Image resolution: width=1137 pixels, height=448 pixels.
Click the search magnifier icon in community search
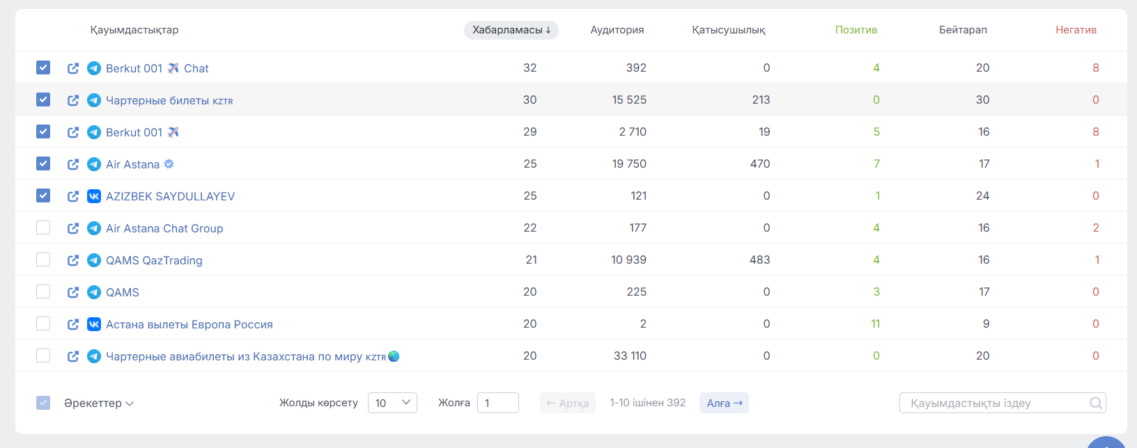(x=1095, y=403)
